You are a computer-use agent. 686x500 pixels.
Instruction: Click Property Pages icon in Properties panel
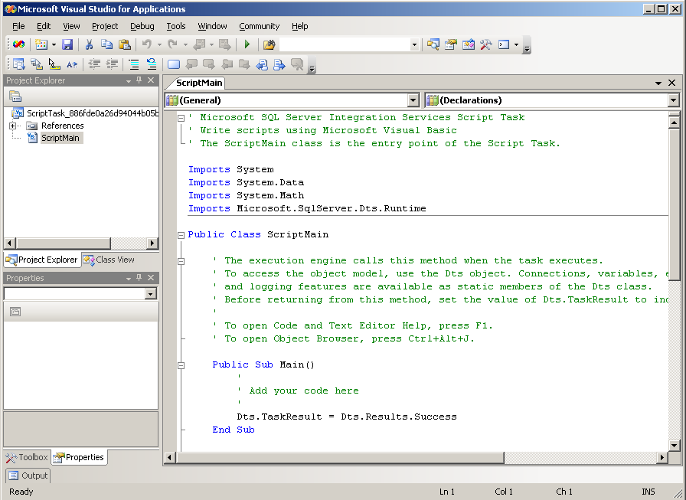15,312
